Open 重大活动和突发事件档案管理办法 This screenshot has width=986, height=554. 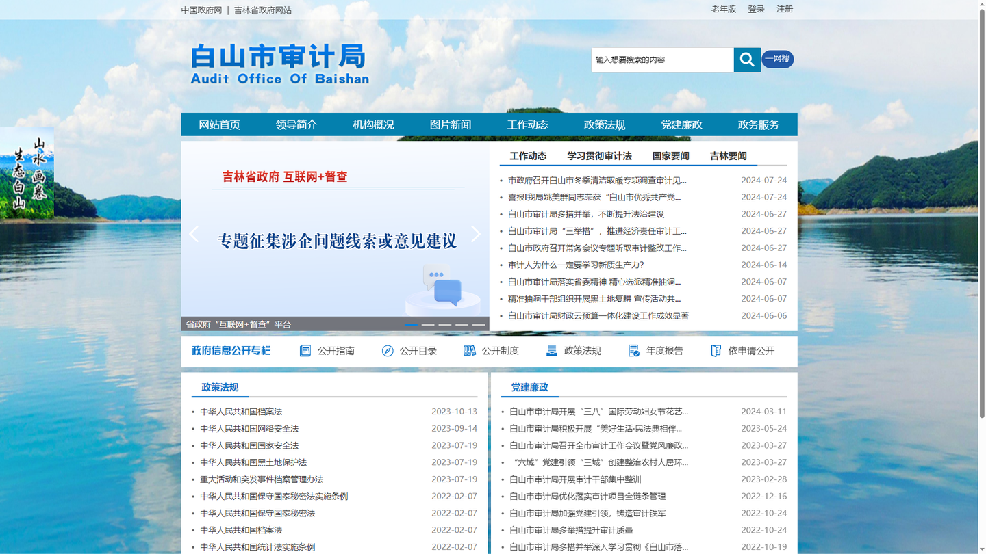[262, 479]
